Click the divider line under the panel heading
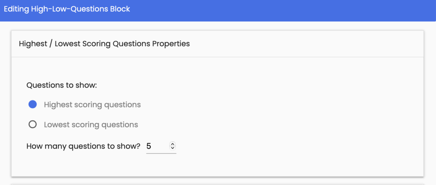 pyautogui.click(x=217, y=57)
